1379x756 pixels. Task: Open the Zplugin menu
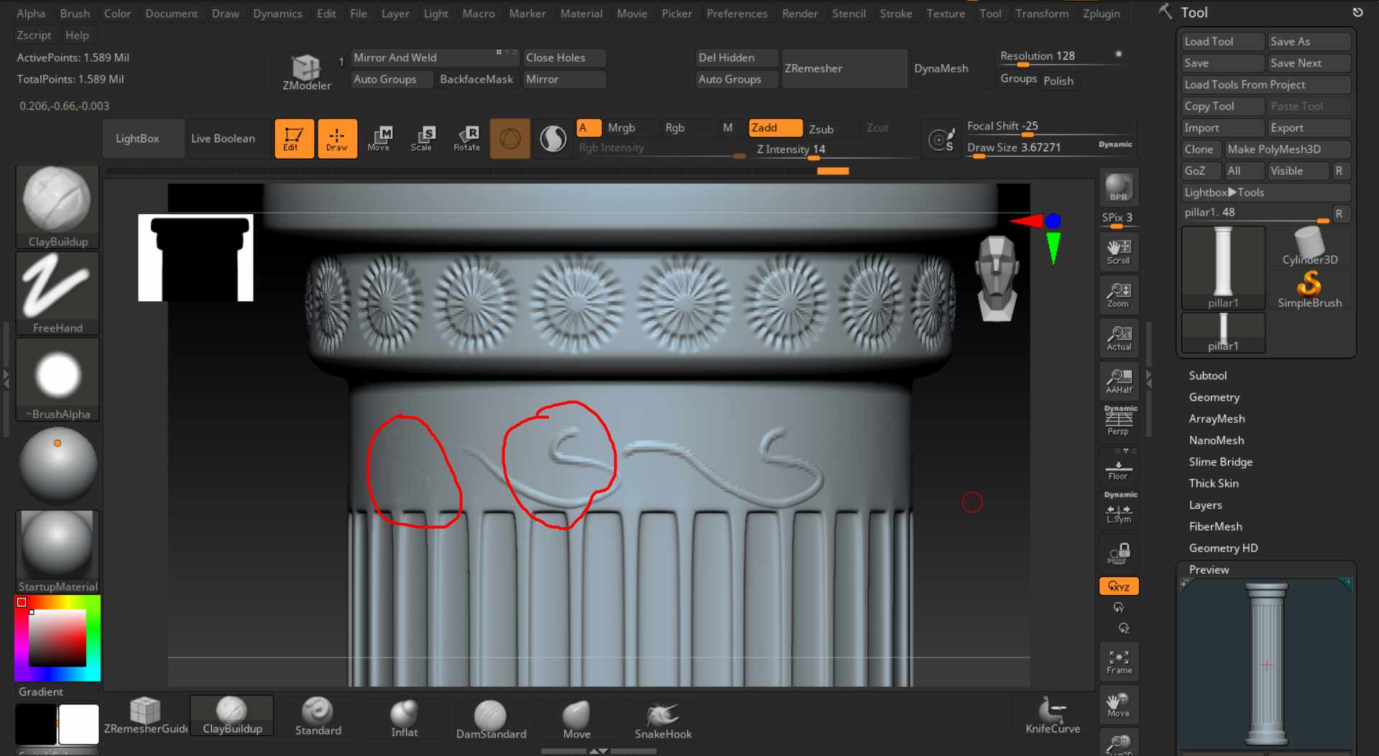[x=1101, y=14]
